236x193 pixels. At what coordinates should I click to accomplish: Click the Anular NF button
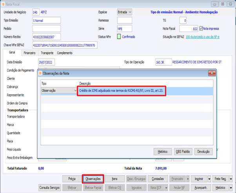click(x=179, y=188)
